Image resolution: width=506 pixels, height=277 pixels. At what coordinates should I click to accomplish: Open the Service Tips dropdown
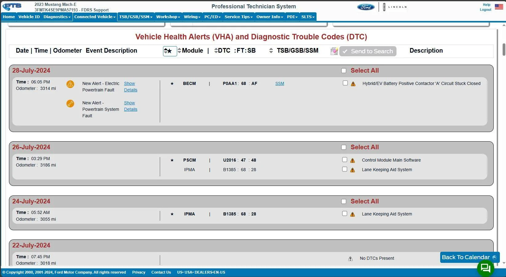pyautogui.click(x=238, y=17)
